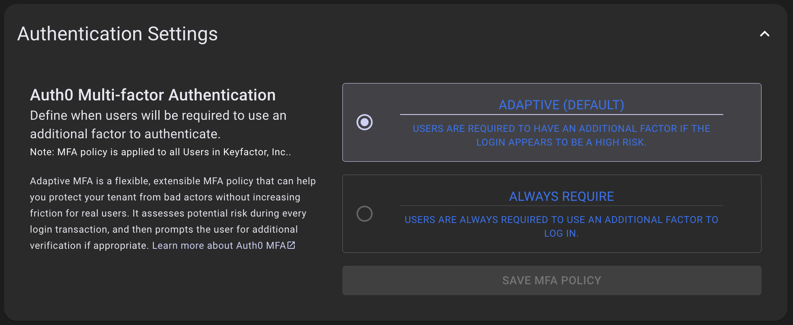Click empty space inside Always Require card
The image size is (793, 325).
(x=739, y=241)
